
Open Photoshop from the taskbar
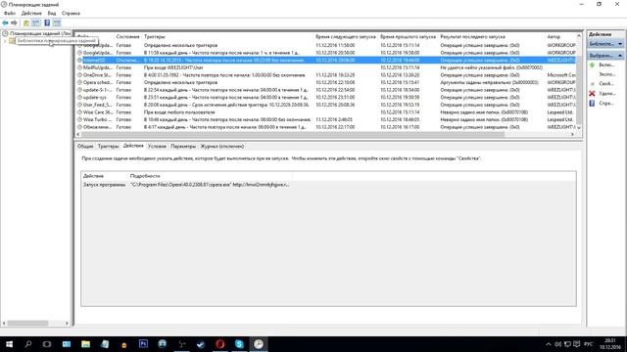click(143, 344)
